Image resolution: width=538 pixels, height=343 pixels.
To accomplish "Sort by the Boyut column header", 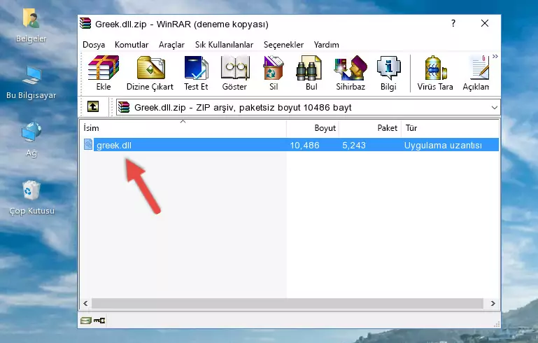I will pos(313,128).
